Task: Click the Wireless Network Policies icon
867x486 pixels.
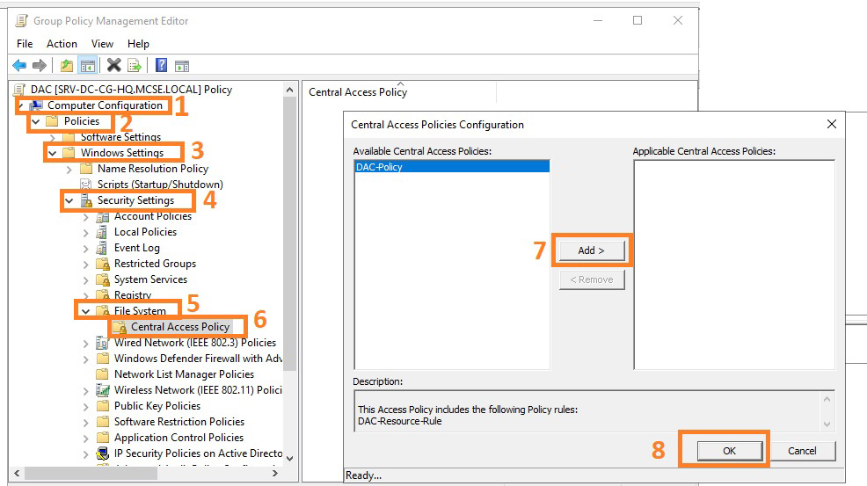Action: 102,390
